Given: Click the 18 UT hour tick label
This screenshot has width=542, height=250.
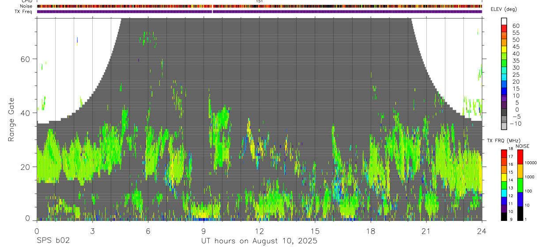Looking at the screenshot, I should point(371,231).
